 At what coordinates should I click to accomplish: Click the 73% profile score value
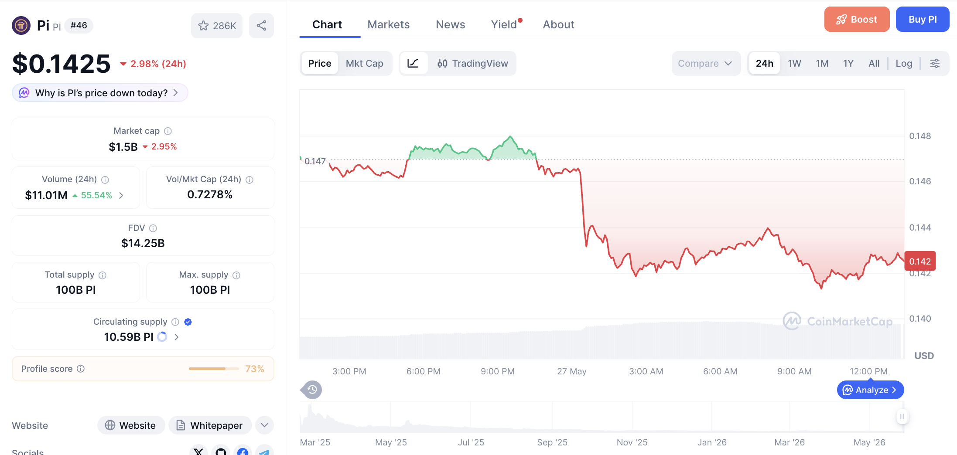[255, 369]
